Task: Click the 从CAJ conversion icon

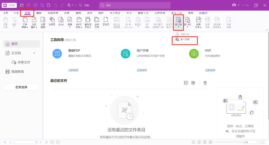Action: click(61, 23)
